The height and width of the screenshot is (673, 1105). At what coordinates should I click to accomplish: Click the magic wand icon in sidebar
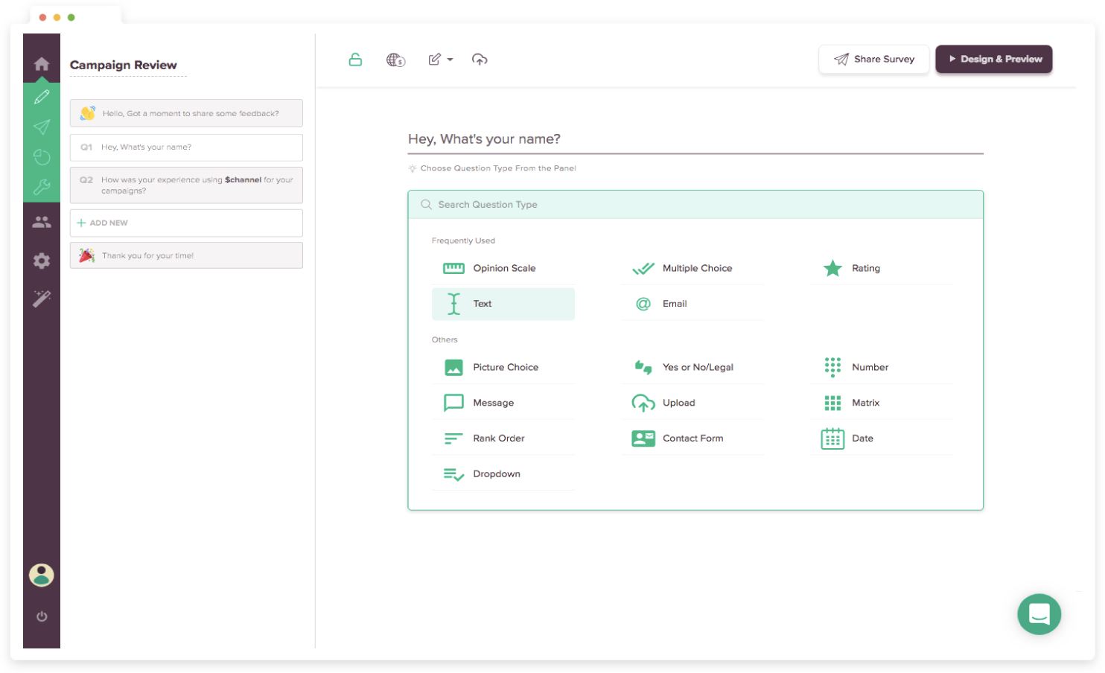[42, 298]
